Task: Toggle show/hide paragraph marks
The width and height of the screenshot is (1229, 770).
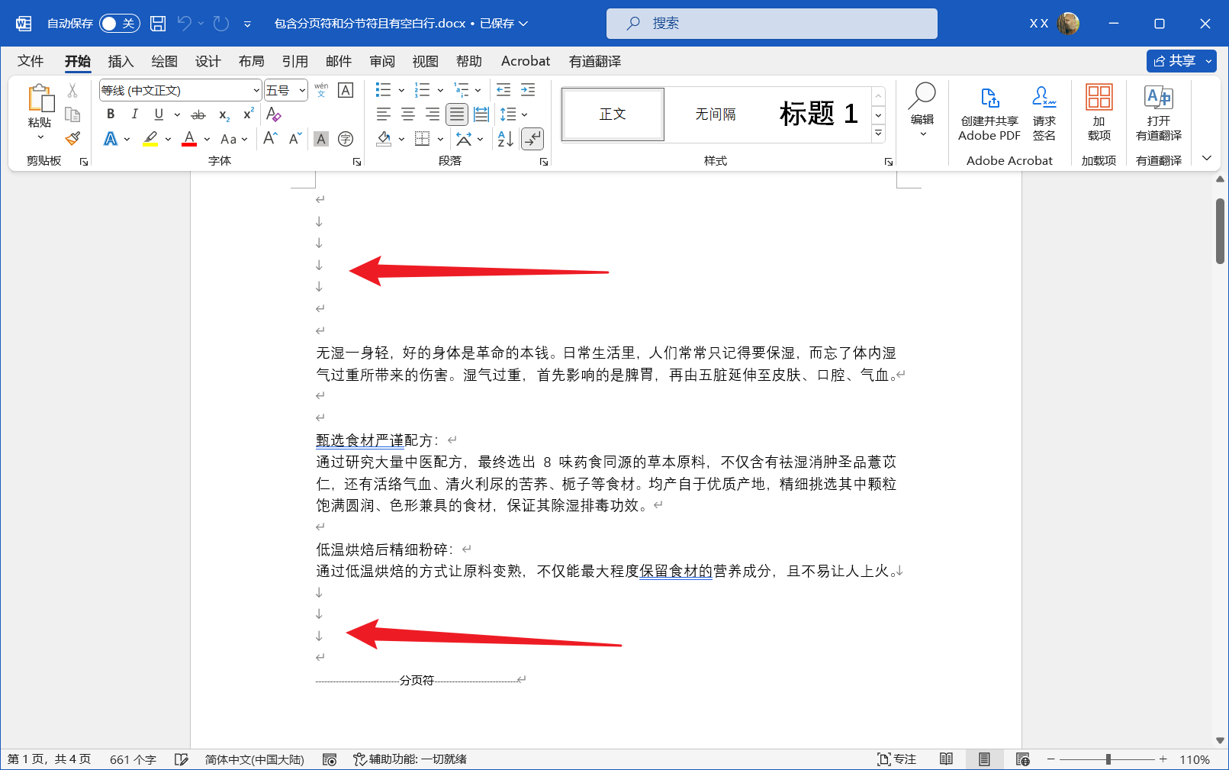Action: [532, 139]
